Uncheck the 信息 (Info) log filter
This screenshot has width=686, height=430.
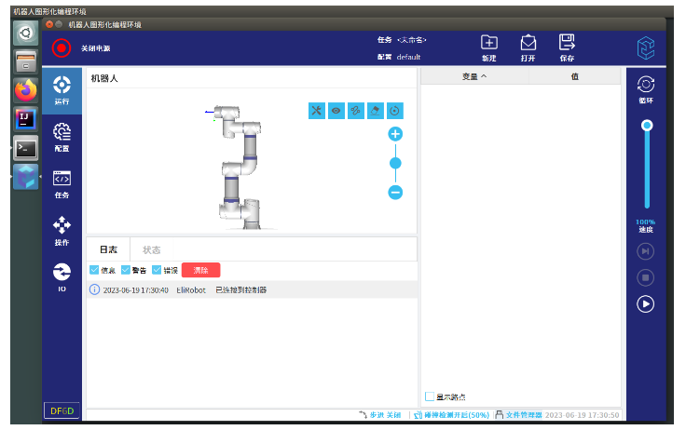(x=94, y=270)
